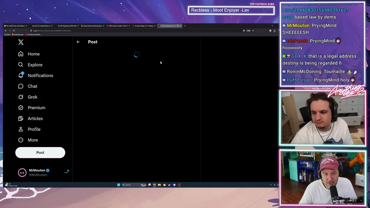The height and width of the screenshot is (208, 370).
Task: Open the Nothing Burger bookmark
Action: click(18, 34)
